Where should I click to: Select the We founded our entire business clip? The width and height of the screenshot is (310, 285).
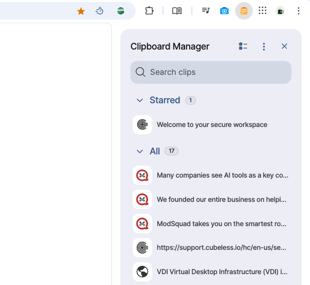(x=211, y=199)
